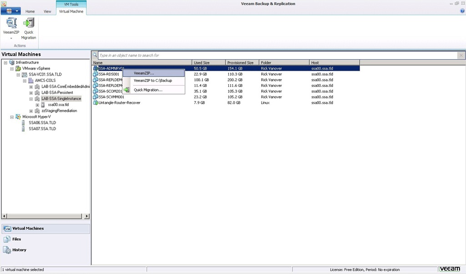This screenshot has height=274, width=466.
Task: Click the Untangle-Router-Recover VM icon
Action: tap(96, 102)
